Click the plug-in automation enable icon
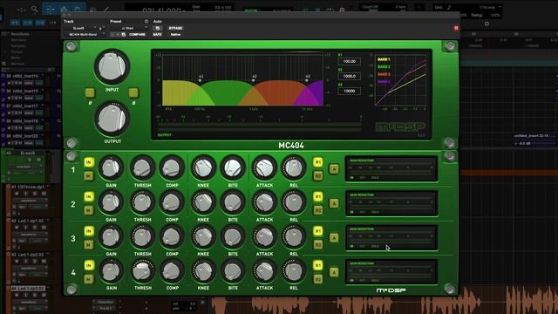Viewport: 558px width, 314px height. pyautogui.click(x=158, y=28)
